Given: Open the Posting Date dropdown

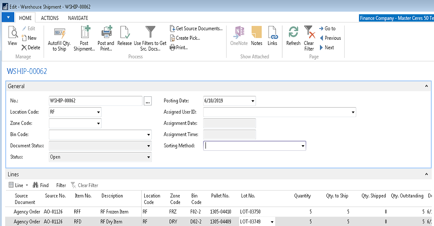Looking at the screenshot, I should [252, 101].
